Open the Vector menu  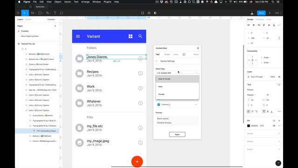pyautogui.click(x=68, y=2)
